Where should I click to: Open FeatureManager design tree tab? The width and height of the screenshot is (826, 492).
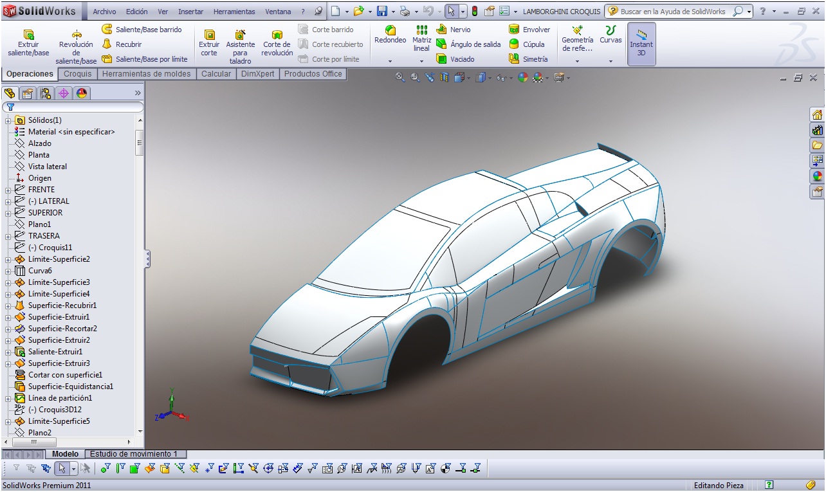[x=9, y=93]
